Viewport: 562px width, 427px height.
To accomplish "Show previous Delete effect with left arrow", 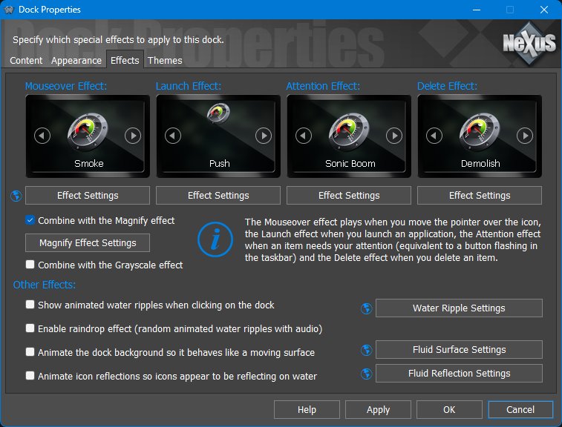I will 434,136.
